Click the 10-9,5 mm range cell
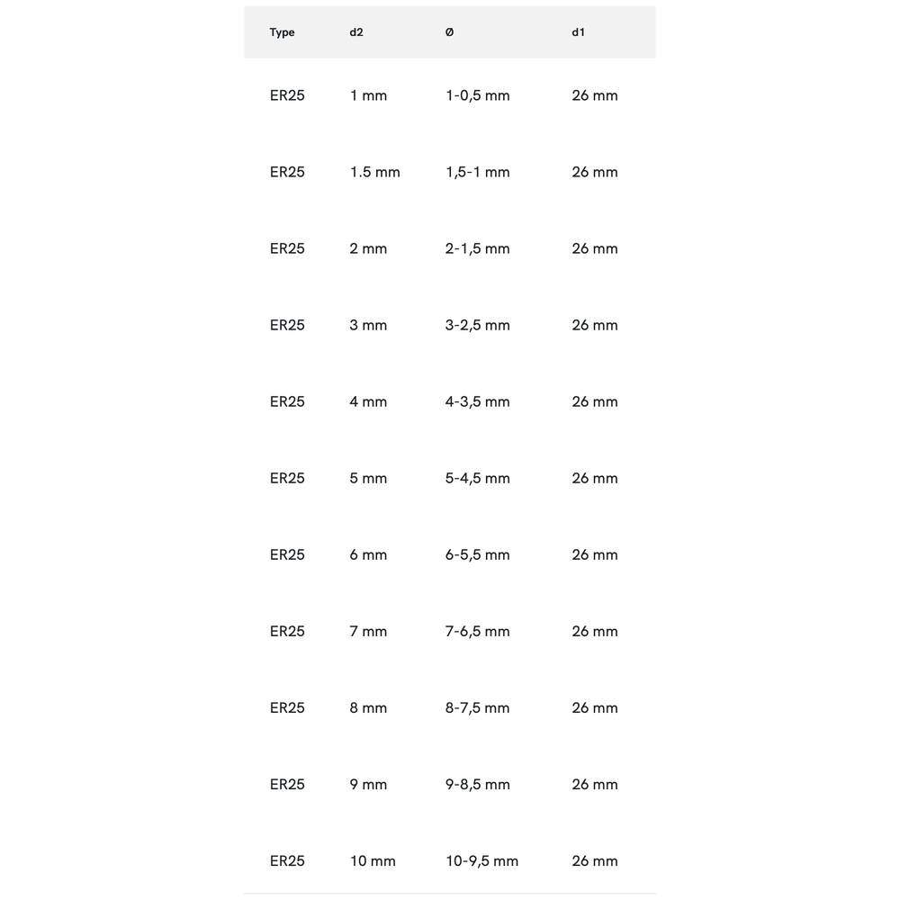Screen dimensions: 900x900 [481, 860]
